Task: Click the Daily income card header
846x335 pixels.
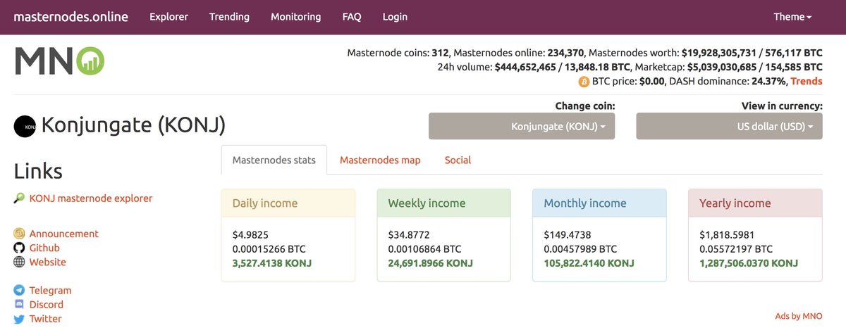Action: pyautogui.click(x=288, y=203)
